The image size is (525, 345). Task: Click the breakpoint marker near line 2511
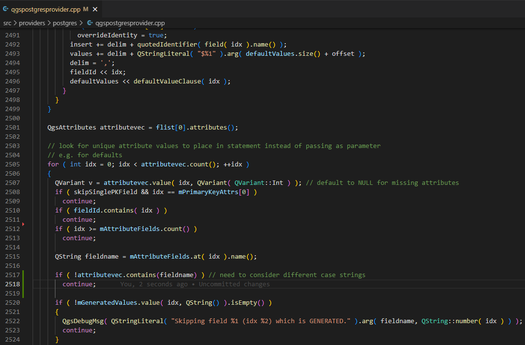coord(23,224)
